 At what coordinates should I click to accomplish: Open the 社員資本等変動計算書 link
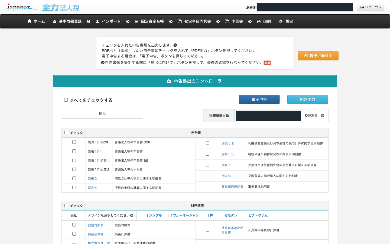[232, 230]
